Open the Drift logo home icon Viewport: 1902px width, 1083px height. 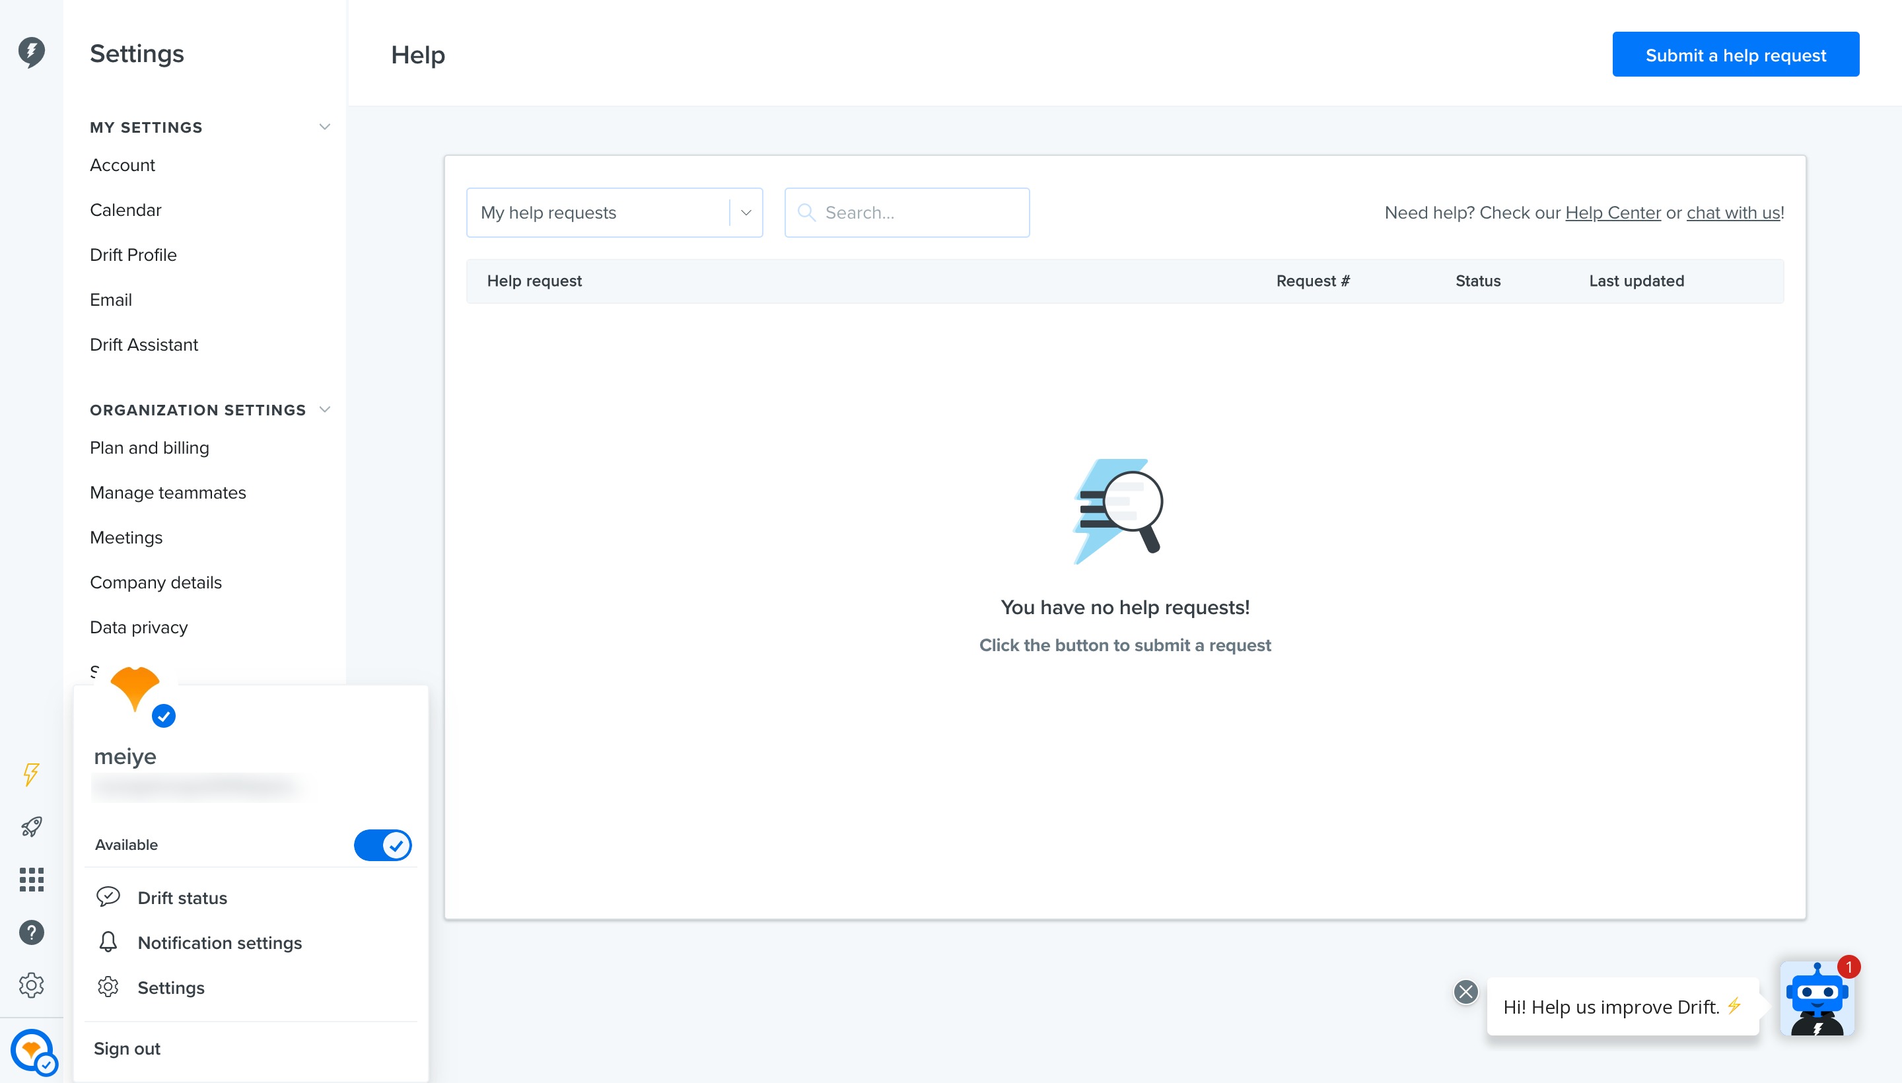(31, 52)
